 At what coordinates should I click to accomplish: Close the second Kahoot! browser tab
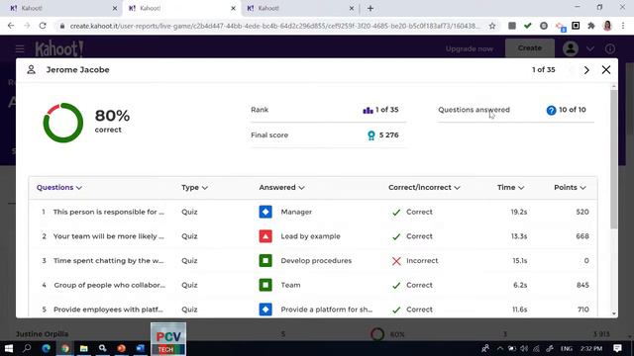(x=234, y=8)
